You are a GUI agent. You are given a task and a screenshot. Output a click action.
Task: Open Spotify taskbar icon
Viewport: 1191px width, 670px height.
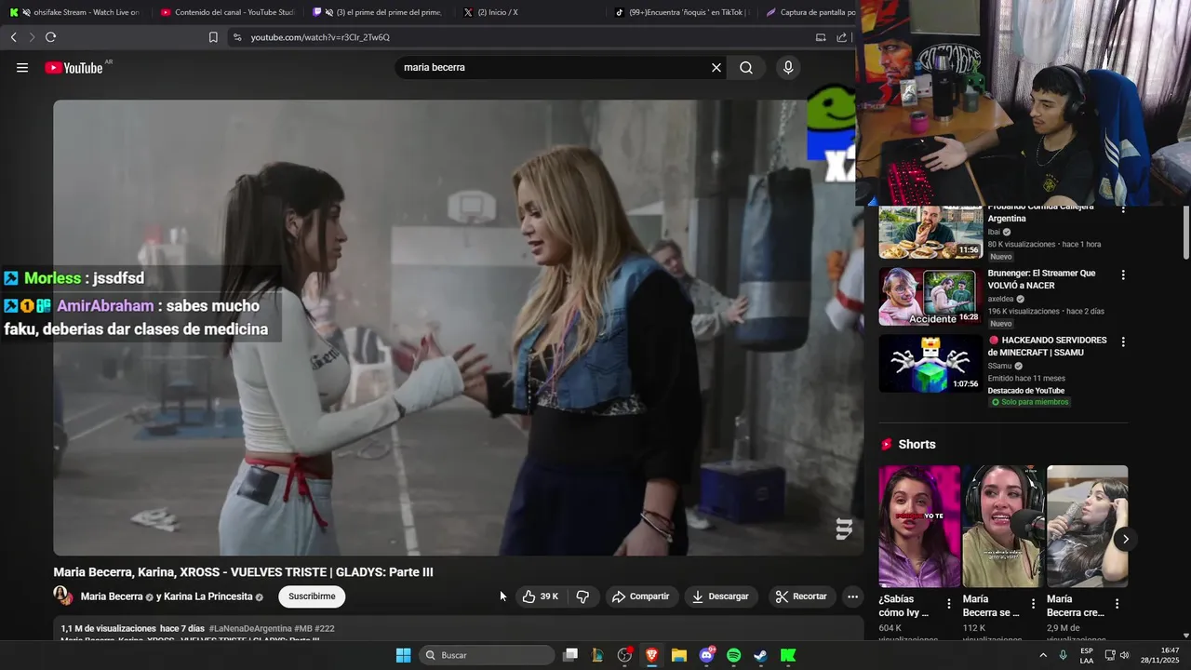(733, 655)
